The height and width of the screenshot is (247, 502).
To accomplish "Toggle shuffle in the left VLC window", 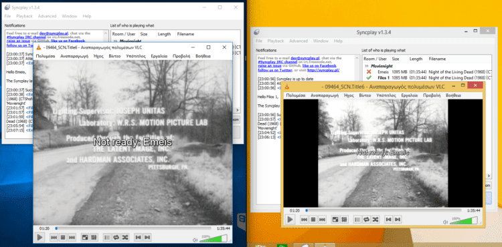I will [125, 238].
